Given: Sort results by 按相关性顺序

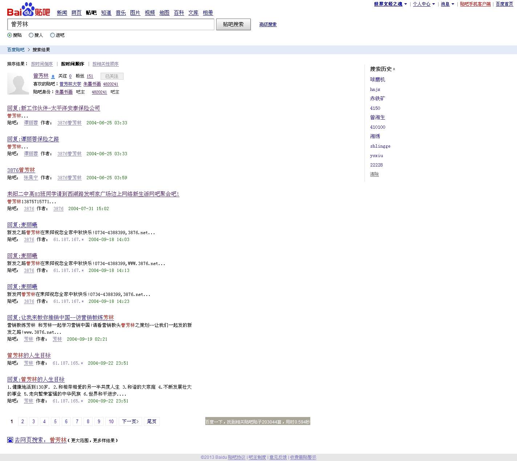Looking at the screenshot, I should point(105,64).
